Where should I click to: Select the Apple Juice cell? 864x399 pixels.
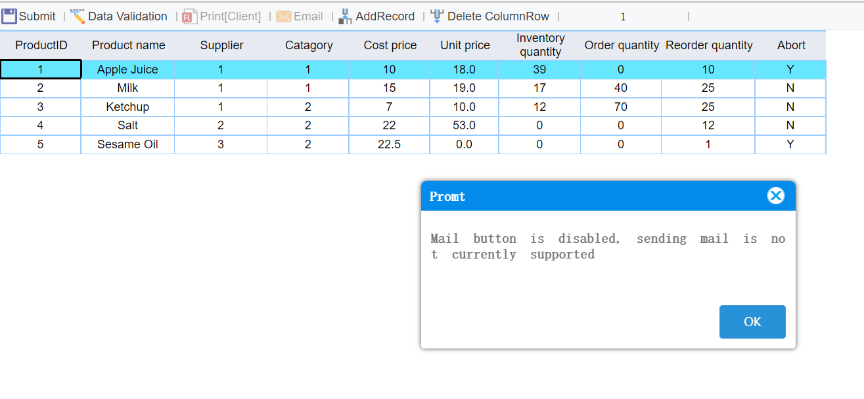pyautogui.click(x=128, y=70)
